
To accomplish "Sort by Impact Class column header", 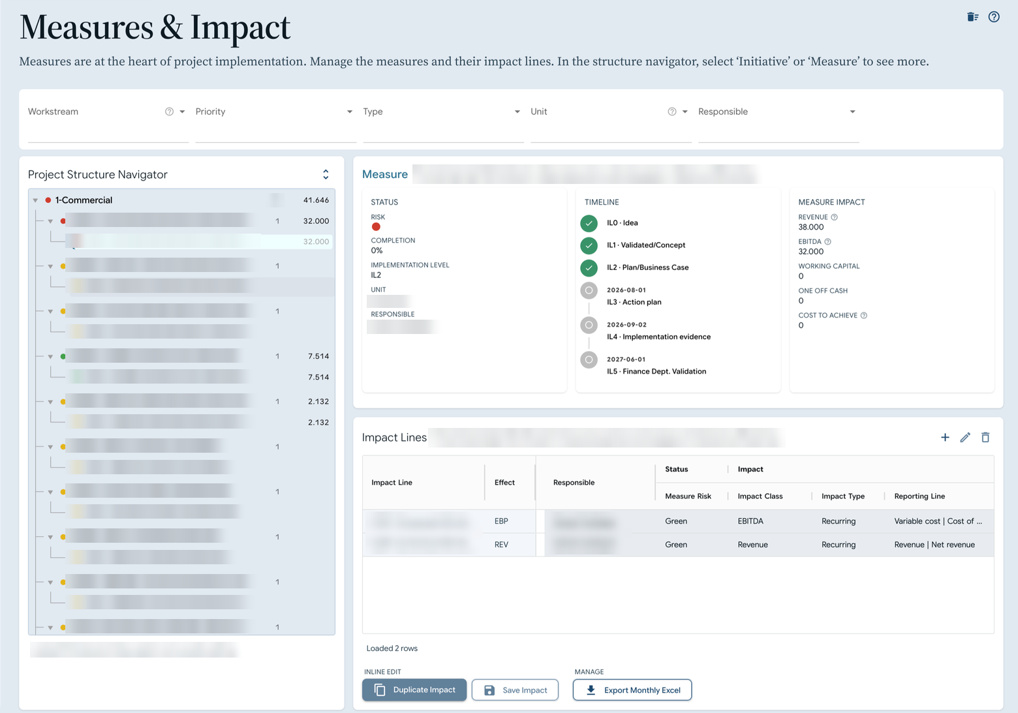I will coord(760,496).
